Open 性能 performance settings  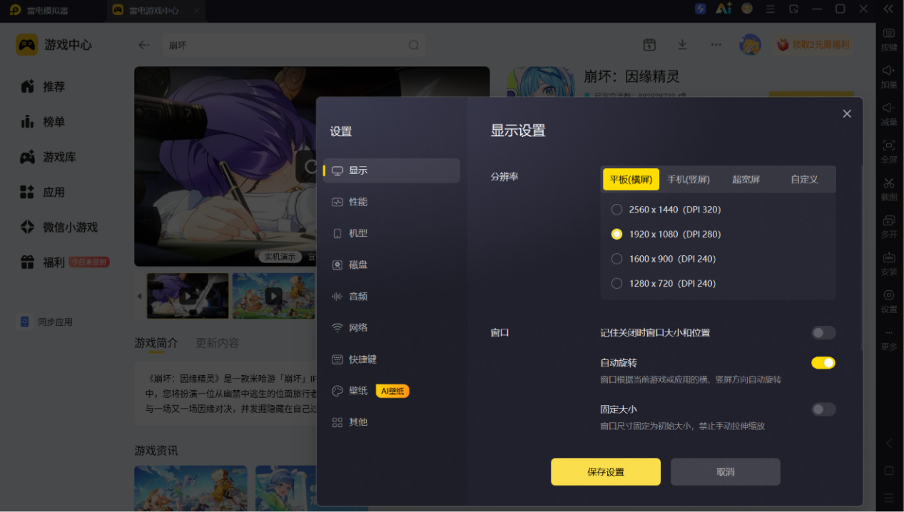[x=392, y=202]
